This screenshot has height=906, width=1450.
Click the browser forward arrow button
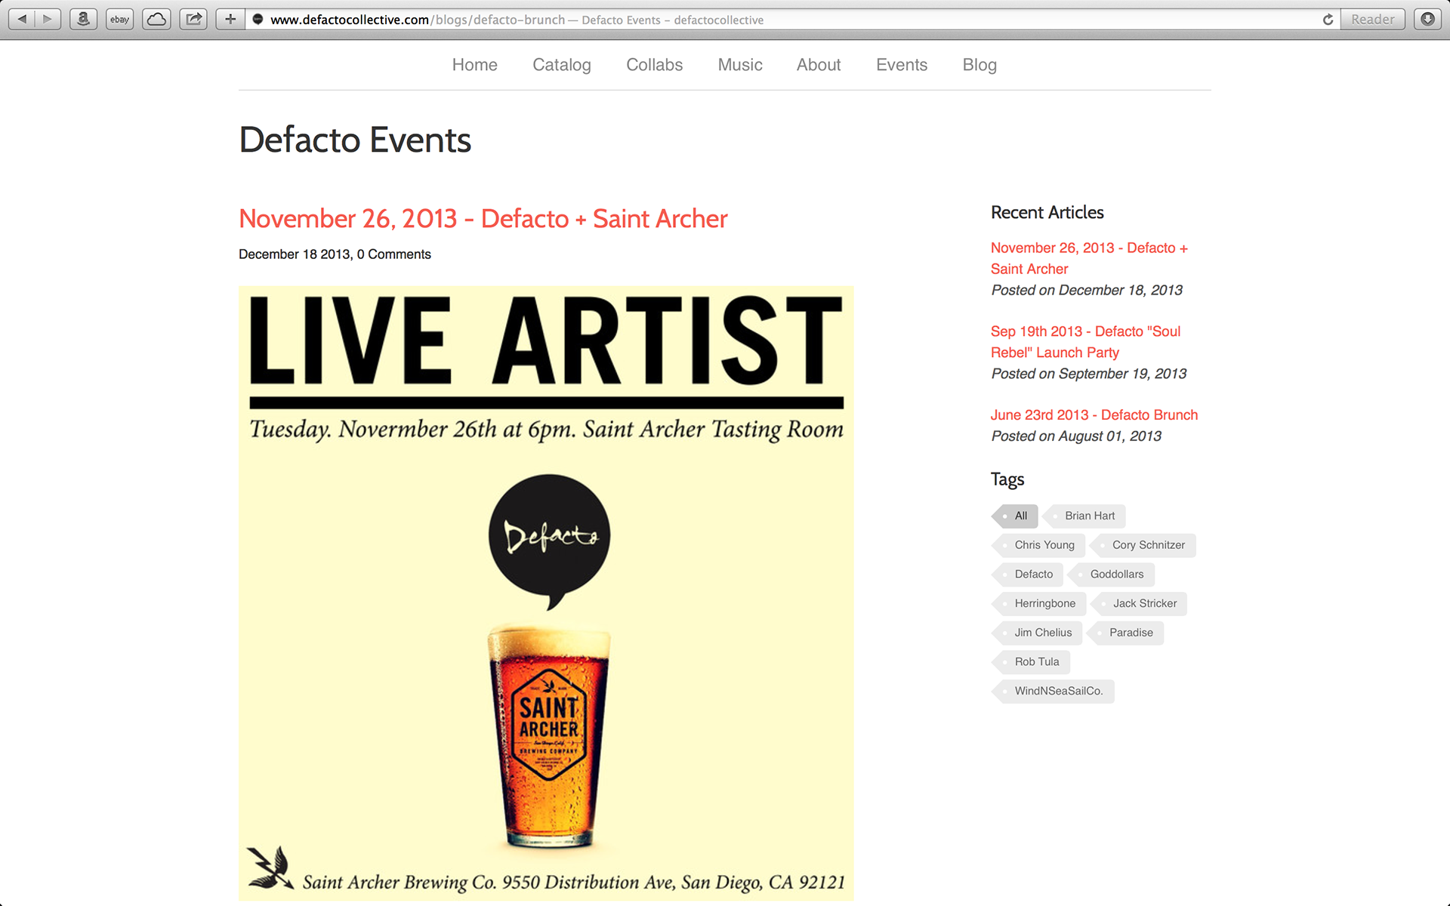[x=48, y=19]
